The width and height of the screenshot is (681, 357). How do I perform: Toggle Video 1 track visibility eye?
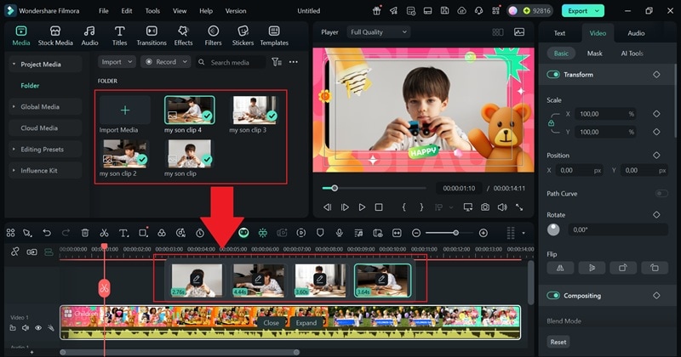pyautogui.click(x=38, y=328)
